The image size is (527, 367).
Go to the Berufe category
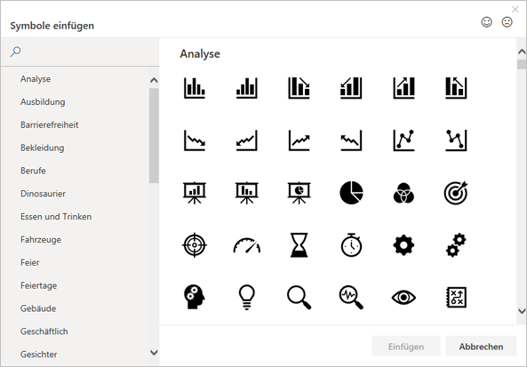(33, 171)
